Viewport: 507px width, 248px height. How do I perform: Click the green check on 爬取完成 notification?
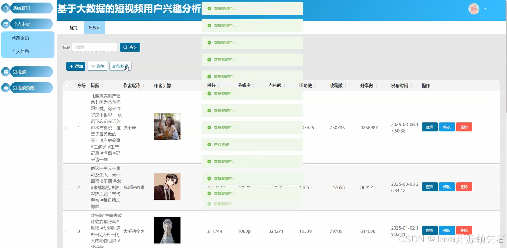click(x=209, y=145)
